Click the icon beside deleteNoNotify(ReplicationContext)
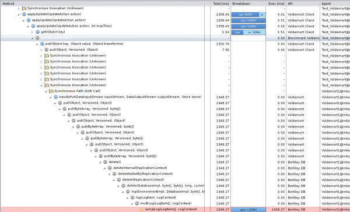The height and width of the screenshot is (212, 350). pyautogui.click(x=114, y=174)
